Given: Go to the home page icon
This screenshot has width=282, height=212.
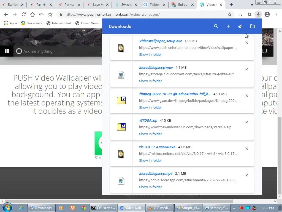Looking at the screenshot, I should 32,14.
